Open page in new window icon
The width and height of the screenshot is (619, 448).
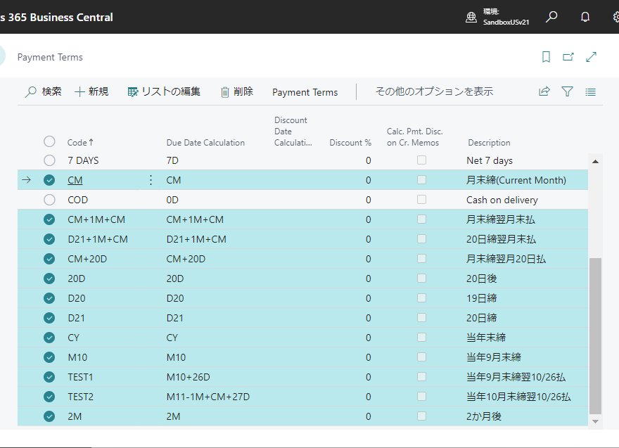[x=568, y=57]
